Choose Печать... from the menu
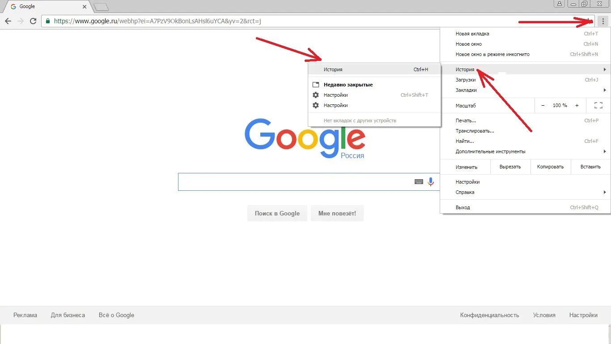The image size is (611, 344). pyautogui.click(x=526, y=120)
